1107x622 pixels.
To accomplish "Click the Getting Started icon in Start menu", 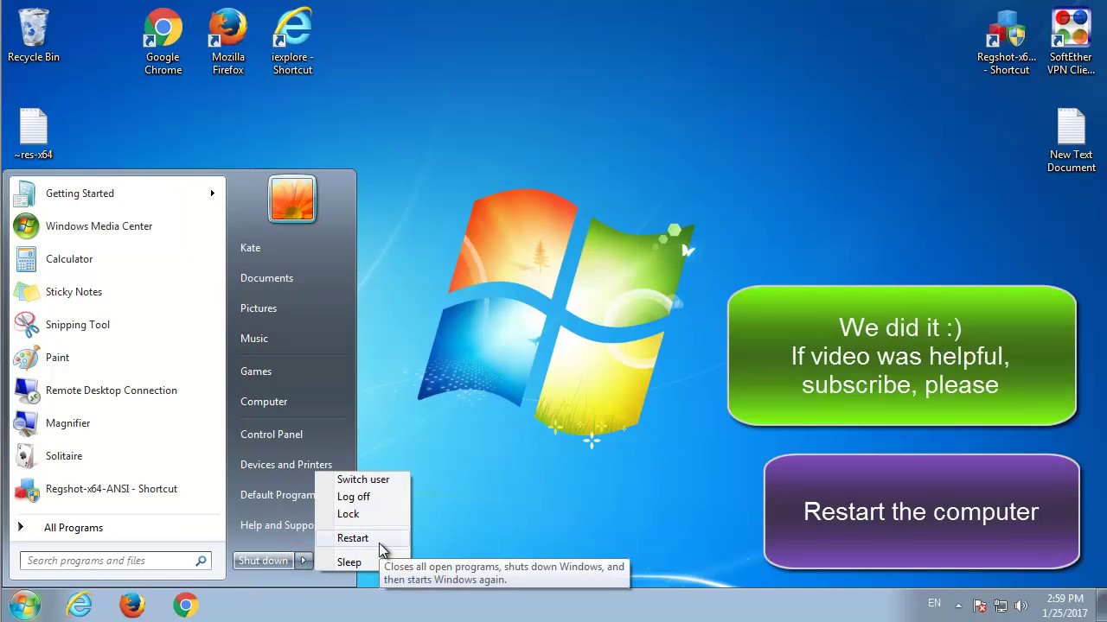I will tap(26, 194).
